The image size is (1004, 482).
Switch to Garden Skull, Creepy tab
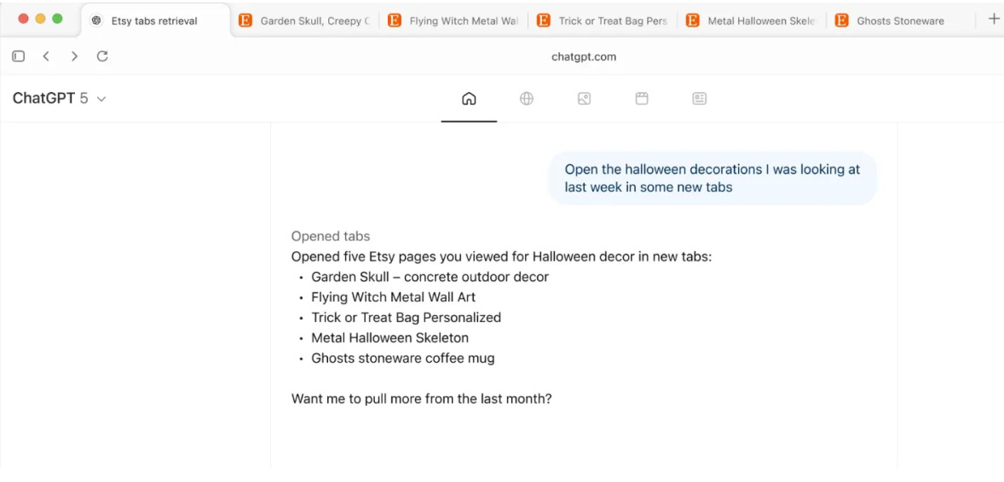(305, 20)
